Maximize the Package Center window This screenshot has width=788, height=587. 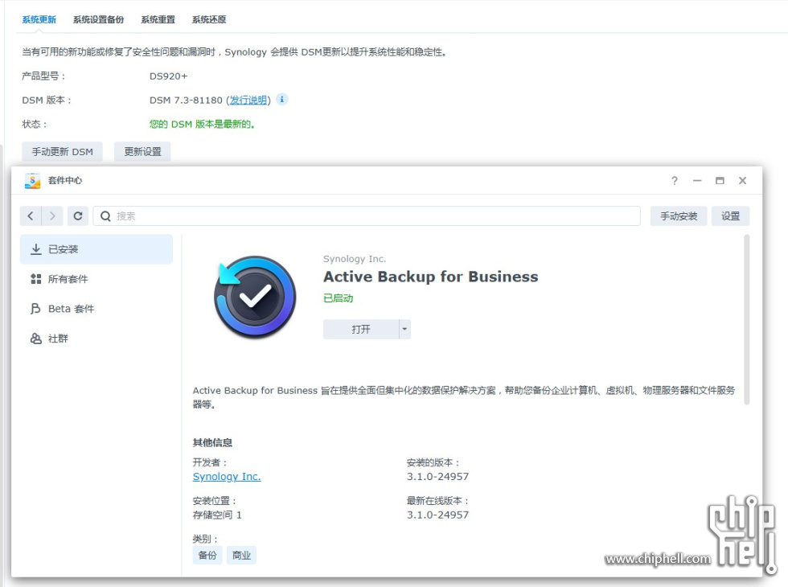(x=720, y=181)
